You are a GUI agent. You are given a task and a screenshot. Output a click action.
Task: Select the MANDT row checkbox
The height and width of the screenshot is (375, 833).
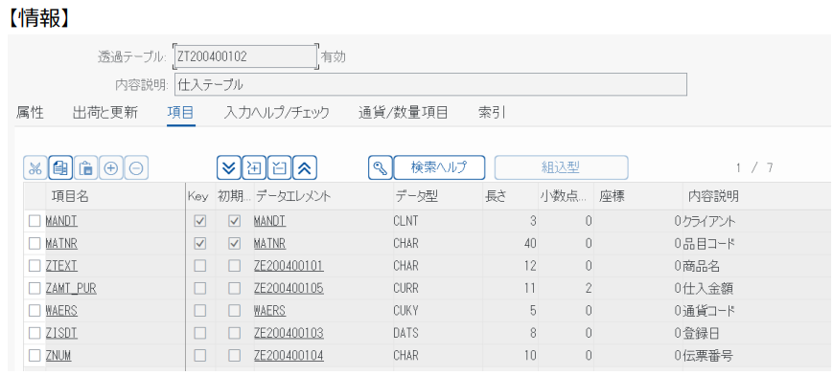tap(35, 221)
